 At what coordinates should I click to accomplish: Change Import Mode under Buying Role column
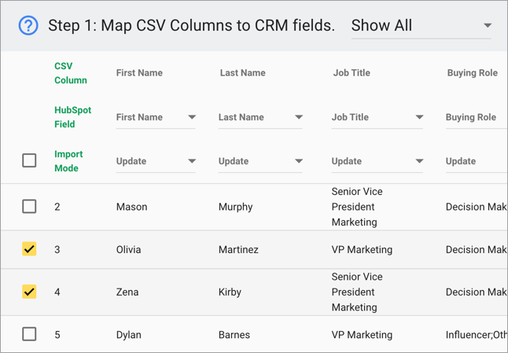pyautogui.click(x=473, y=161)
